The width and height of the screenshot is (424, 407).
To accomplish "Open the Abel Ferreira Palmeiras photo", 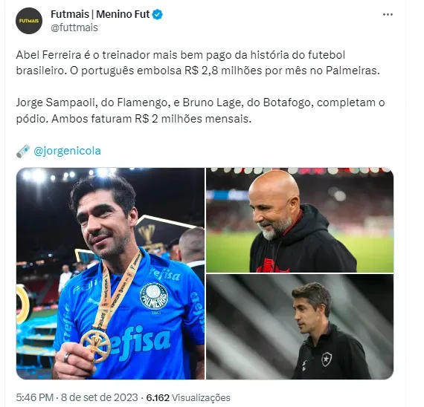I will (x=110, y=273).
